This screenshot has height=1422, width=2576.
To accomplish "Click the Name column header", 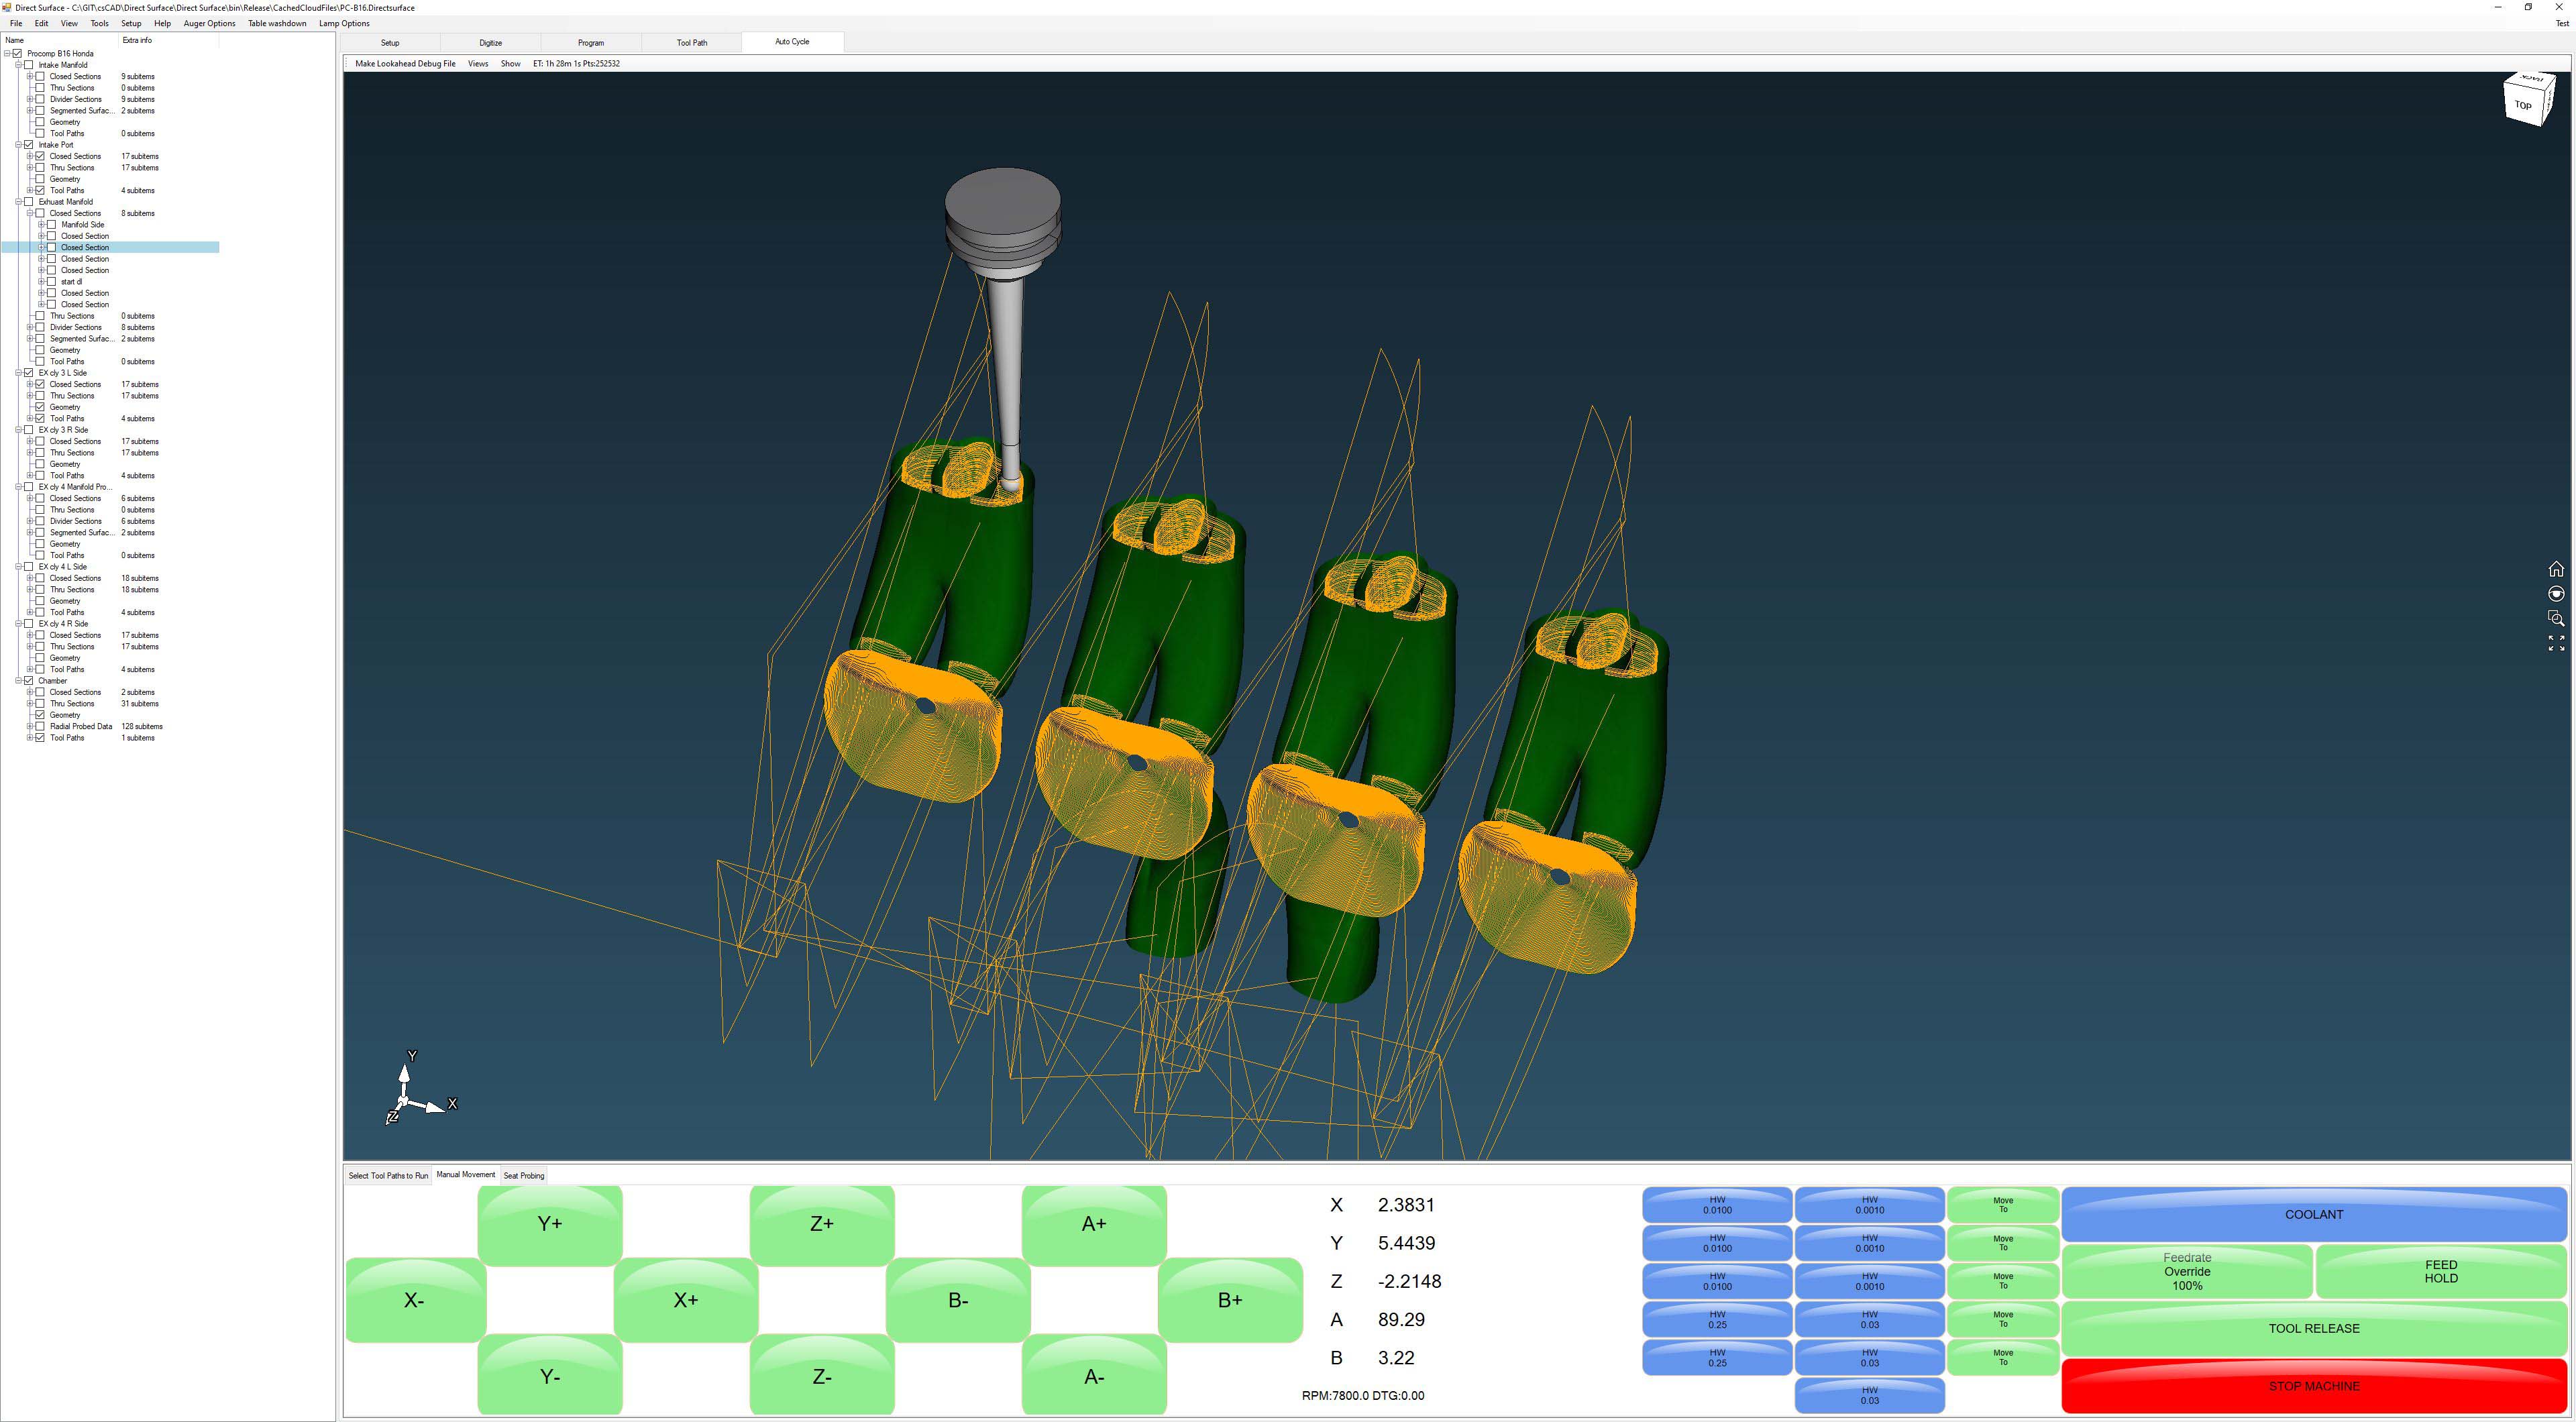I will click(60, 40).
